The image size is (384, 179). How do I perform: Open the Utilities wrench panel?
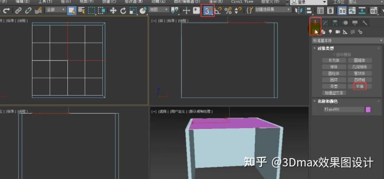click(365, 23)
